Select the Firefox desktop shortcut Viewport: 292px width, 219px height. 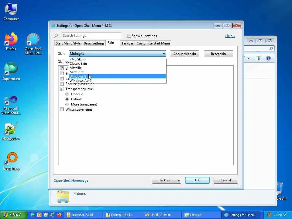[x=11, y=41]
